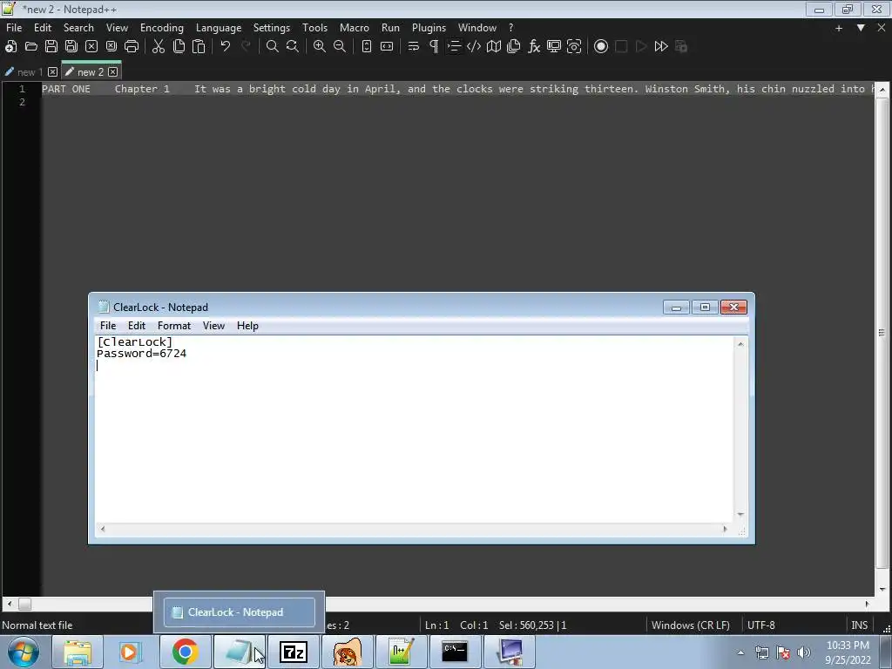Open Windows Explorer from the taskbar

(78, 652)
